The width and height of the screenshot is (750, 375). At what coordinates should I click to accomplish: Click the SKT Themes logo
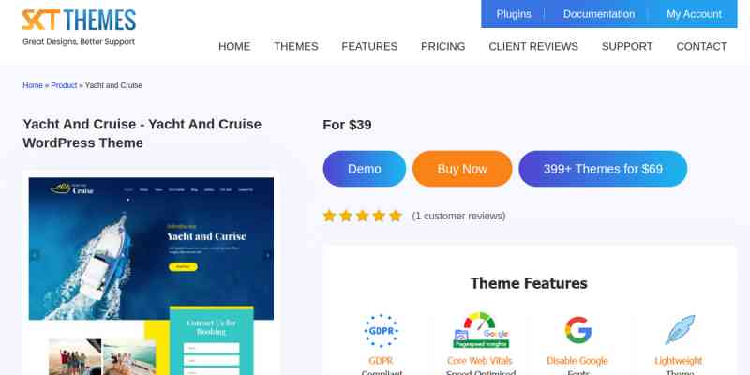(79, 27)
